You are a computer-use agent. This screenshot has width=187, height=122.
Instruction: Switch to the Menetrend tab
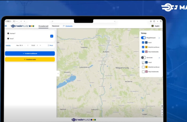(x=55, y=26)
